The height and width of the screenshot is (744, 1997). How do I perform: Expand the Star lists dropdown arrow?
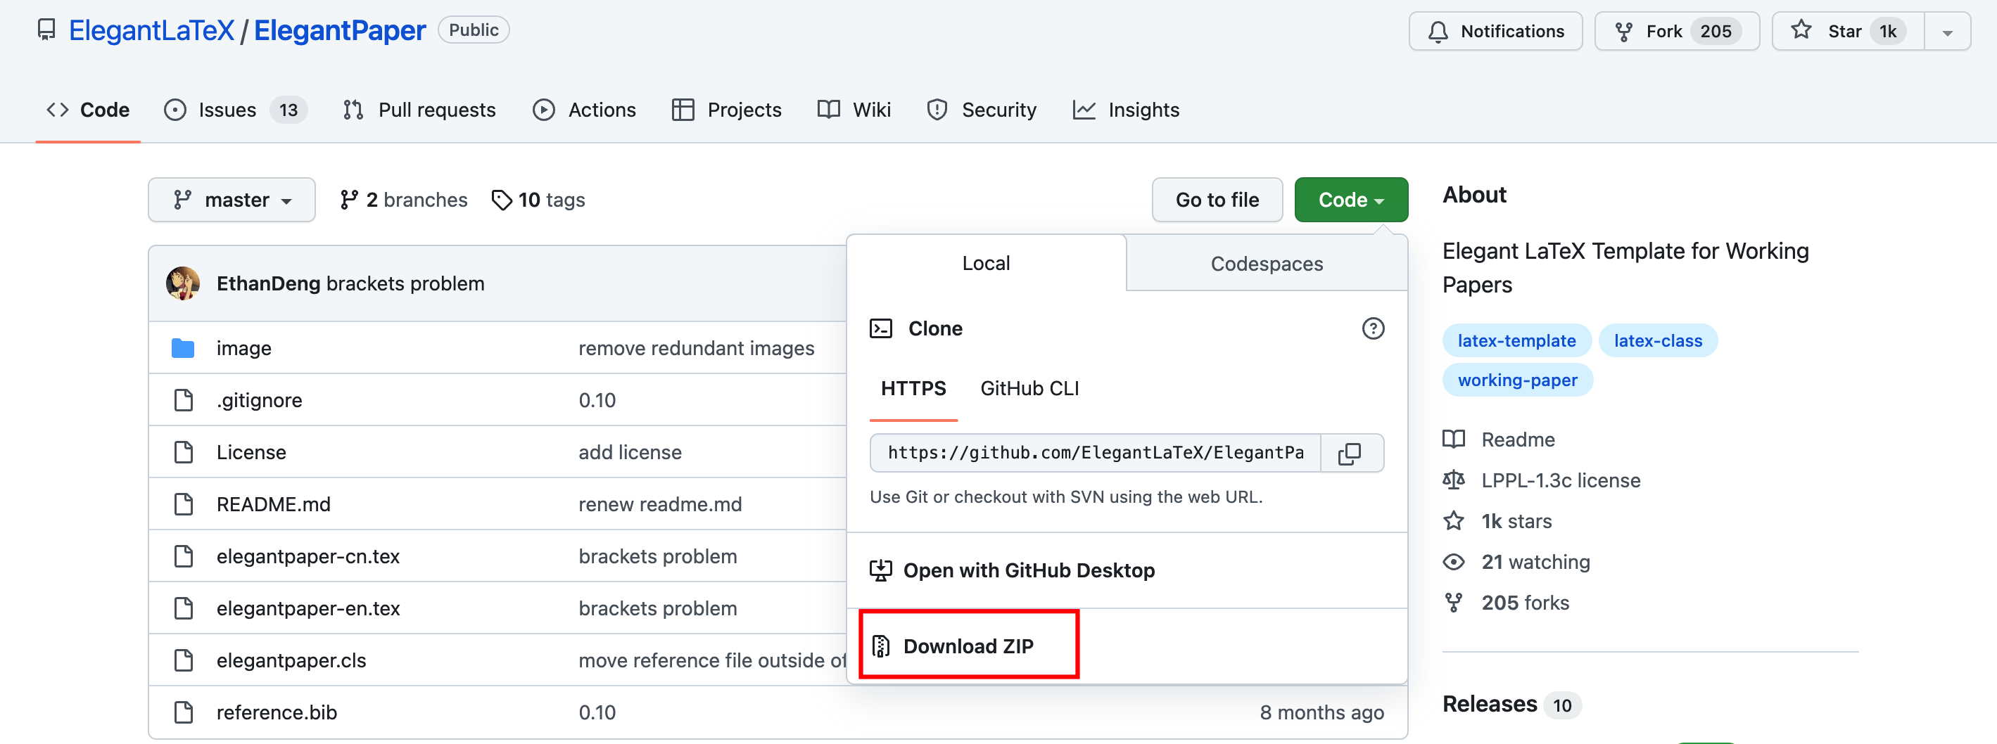1946,32
